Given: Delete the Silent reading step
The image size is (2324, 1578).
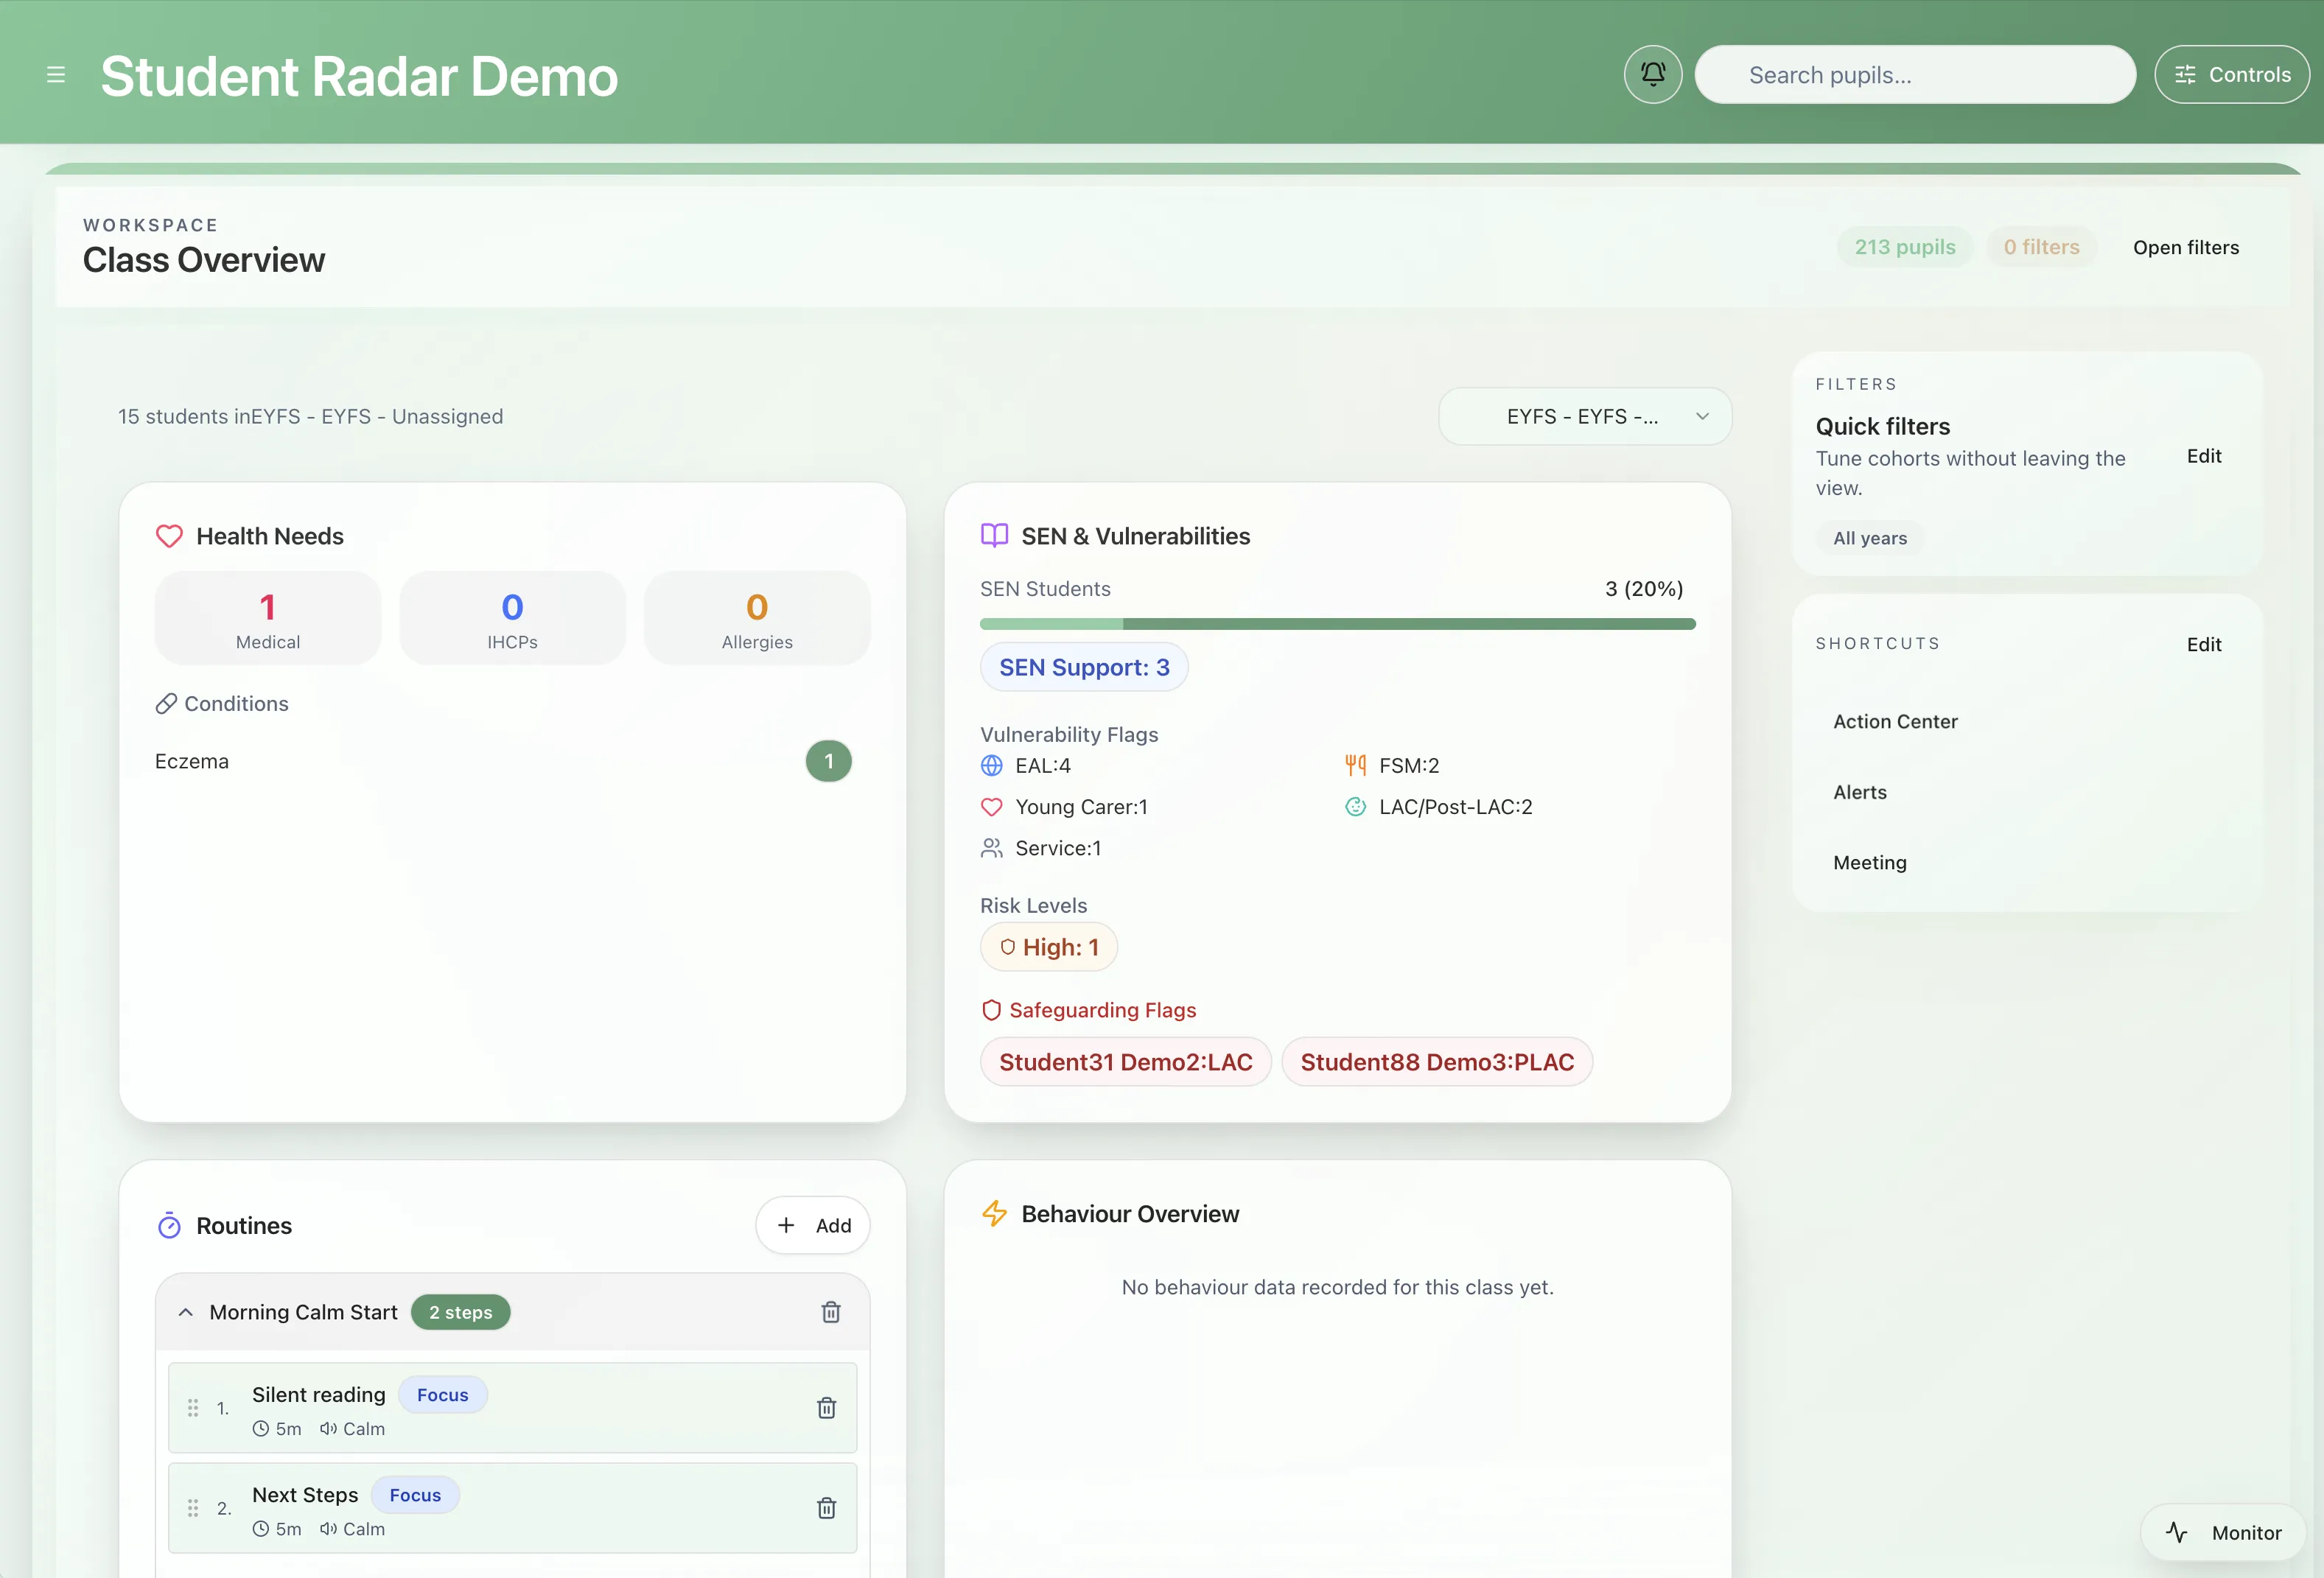Looking at the screenshot, I should (x=826, y=1408).
